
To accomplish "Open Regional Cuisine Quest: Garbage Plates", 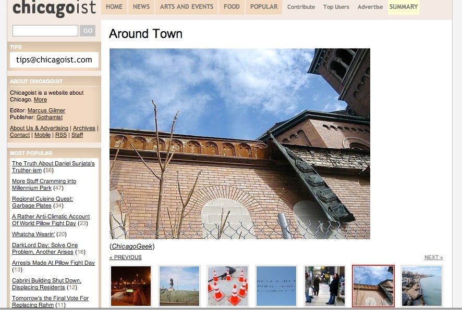I will click(42, 202).
